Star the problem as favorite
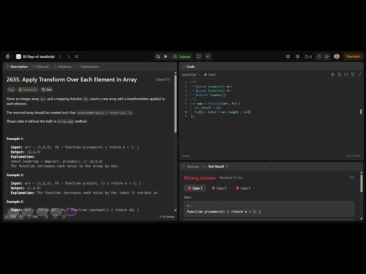 click(46, 217)
